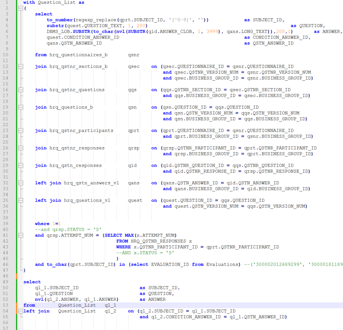Collapse the fold marker at line 54
This screenshot has height=330, width=343.
(x=21, y=311)
